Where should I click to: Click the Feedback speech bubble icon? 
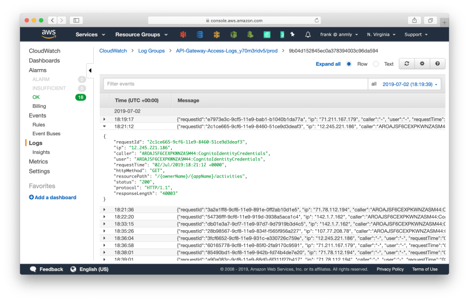[x=33, y=269]
